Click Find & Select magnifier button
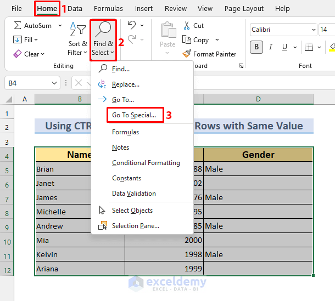The width and height of the screenshot is (335, 301). pyautogui.click(x=103, y=39)
